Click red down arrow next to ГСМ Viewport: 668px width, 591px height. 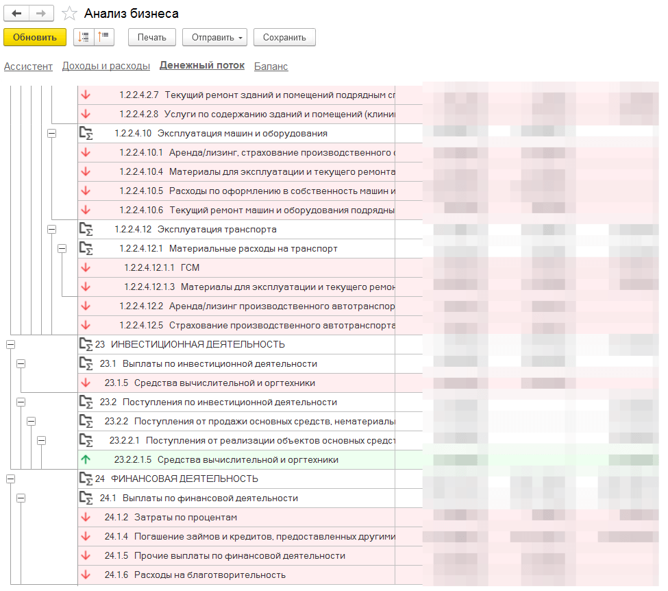(x=86, y=268)
